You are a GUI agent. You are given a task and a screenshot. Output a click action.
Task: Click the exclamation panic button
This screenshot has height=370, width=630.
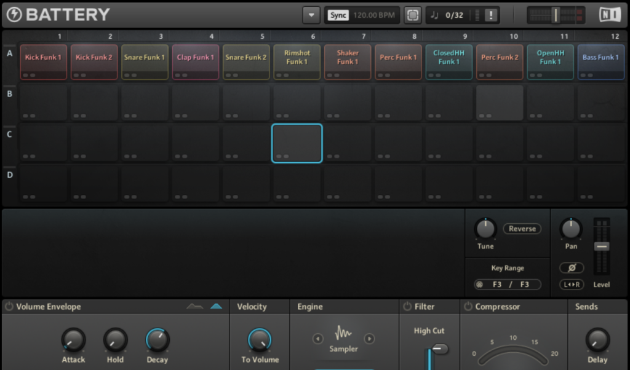[490, 15]
